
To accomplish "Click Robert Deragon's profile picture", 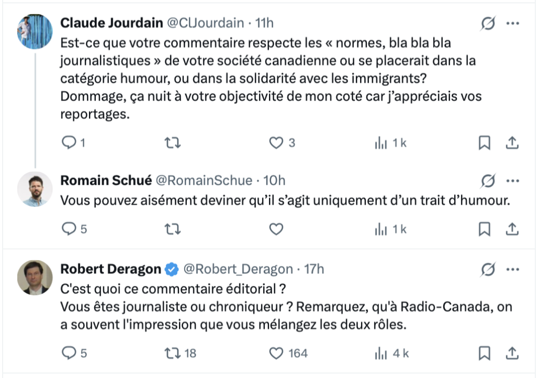I will click(x=35, y=277).
